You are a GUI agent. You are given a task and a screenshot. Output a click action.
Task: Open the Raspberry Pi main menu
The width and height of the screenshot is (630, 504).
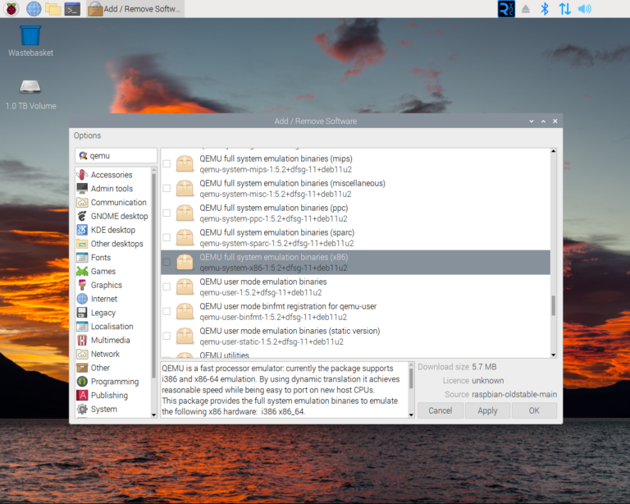11,9
